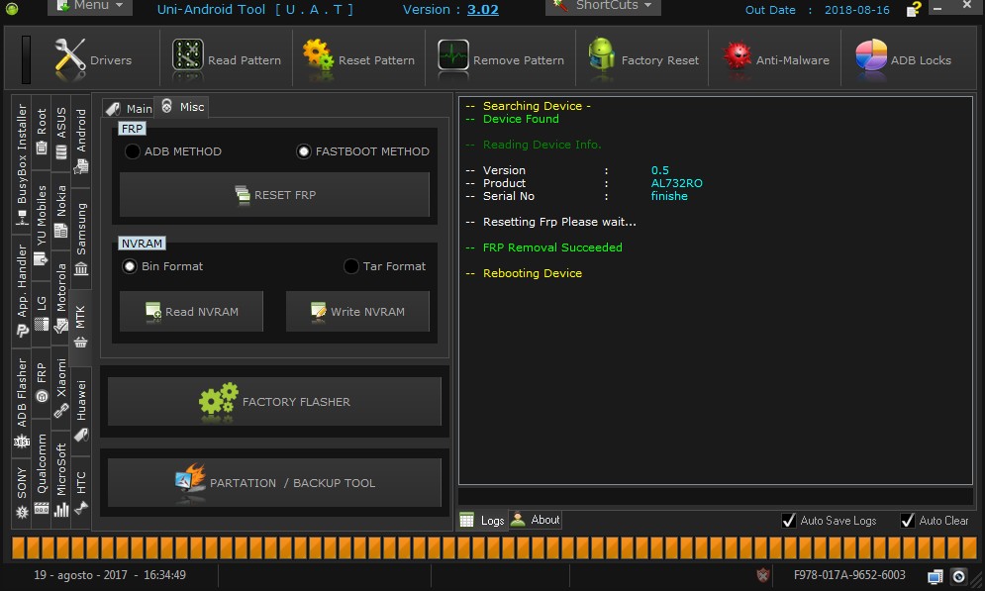Viewport: 985px width, 591px height.
Task: Click the Remove Pattern monitor icon
Action: coord(453,55)
